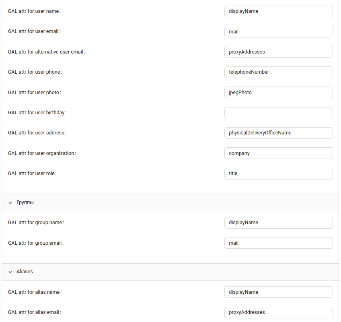The height and width of the screenshot is (322, 341).
Task: Edit the alias name displayName field
Action: pos(278,292)
